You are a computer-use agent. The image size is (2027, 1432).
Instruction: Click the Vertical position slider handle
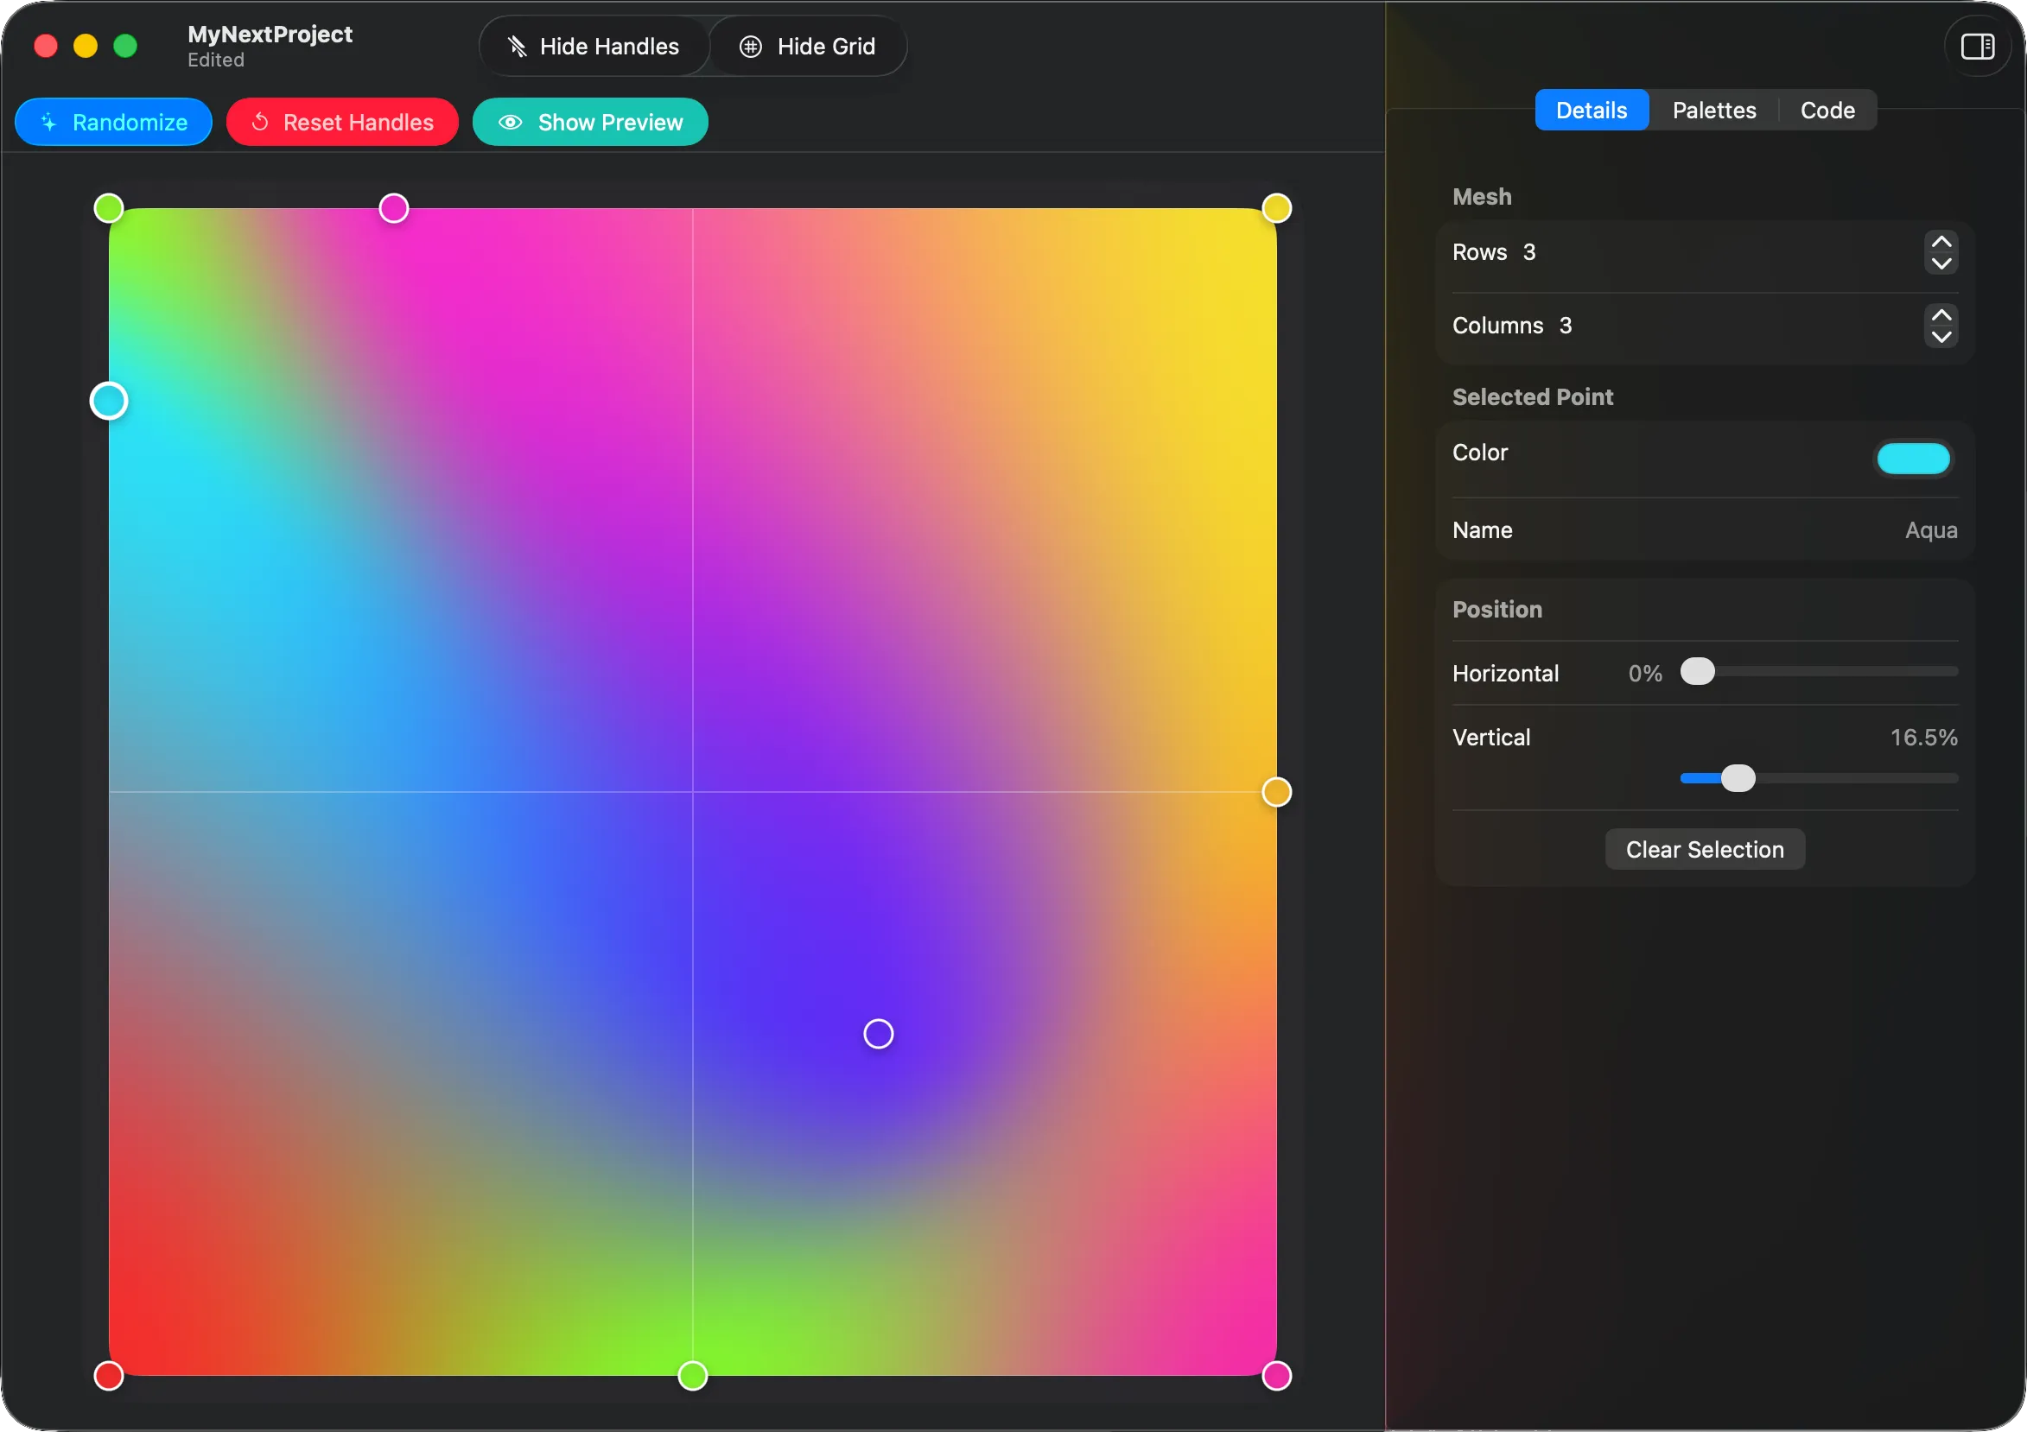pyautogui.click(x=1740, y=778)
